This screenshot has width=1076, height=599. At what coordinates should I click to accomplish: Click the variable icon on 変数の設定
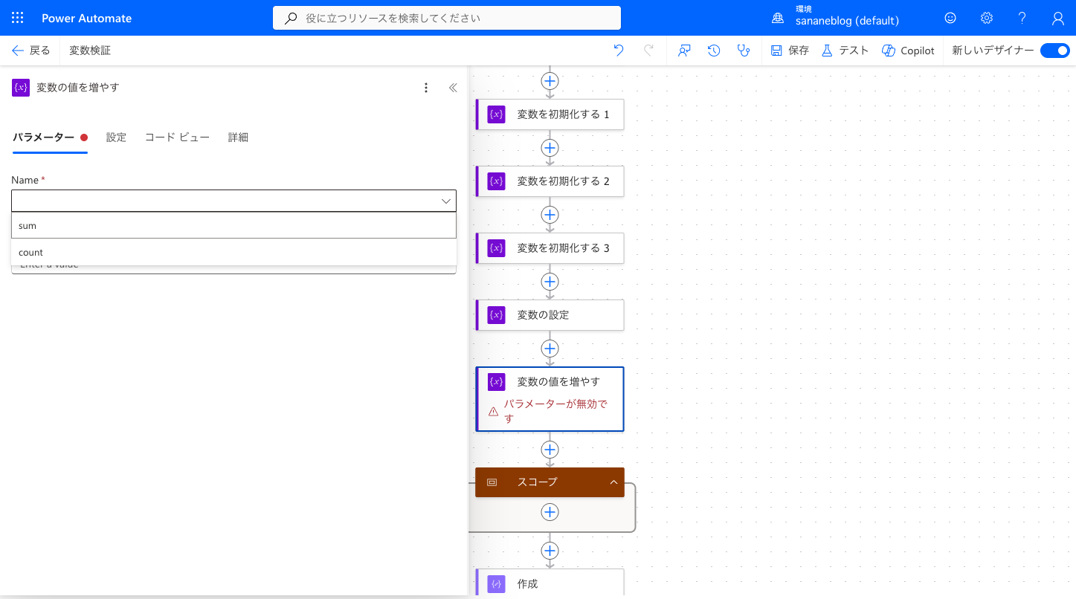point(497,315)
